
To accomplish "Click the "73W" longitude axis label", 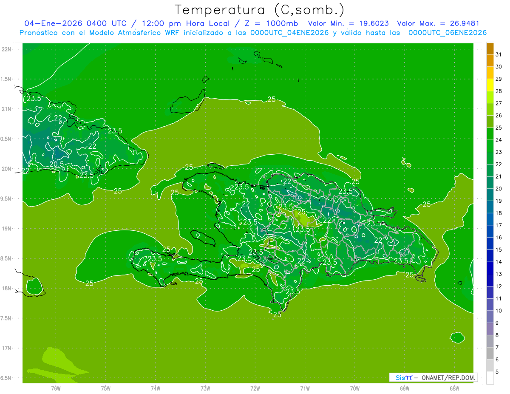I will coord(205,388).
